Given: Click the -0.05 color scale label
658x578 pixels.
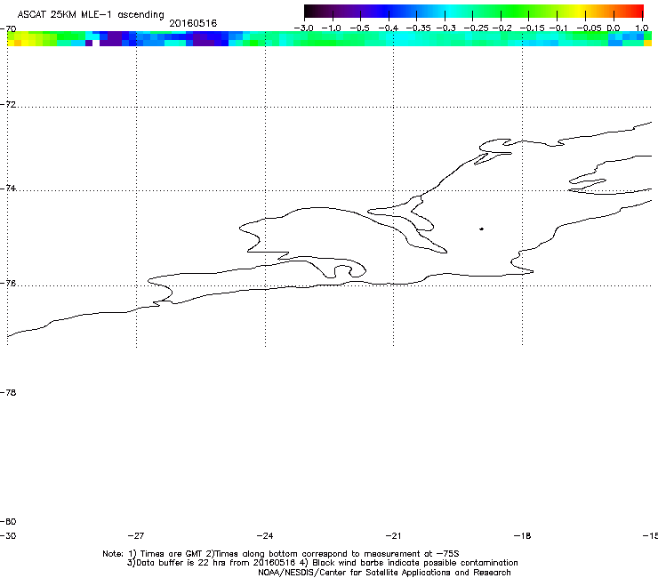Looking at the screenshot, I should 590,28.
